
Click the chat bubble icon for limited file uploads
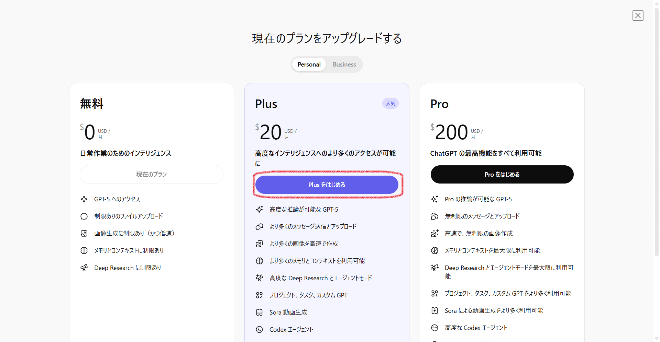click(x=84, y=216)
